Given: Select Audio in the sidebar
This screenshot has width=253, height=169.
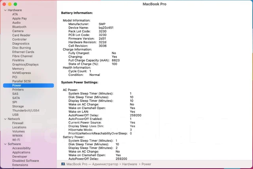Looking at the screenshot, I should 16,23.
